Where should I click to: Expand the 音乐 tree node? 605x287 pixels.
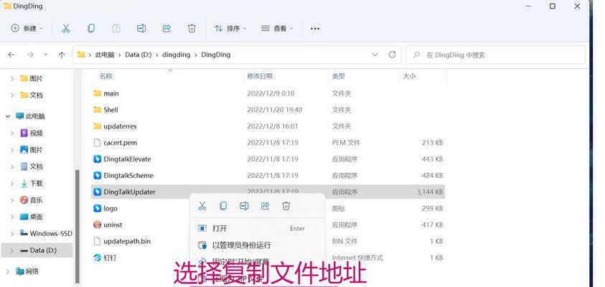pos(12,200)
